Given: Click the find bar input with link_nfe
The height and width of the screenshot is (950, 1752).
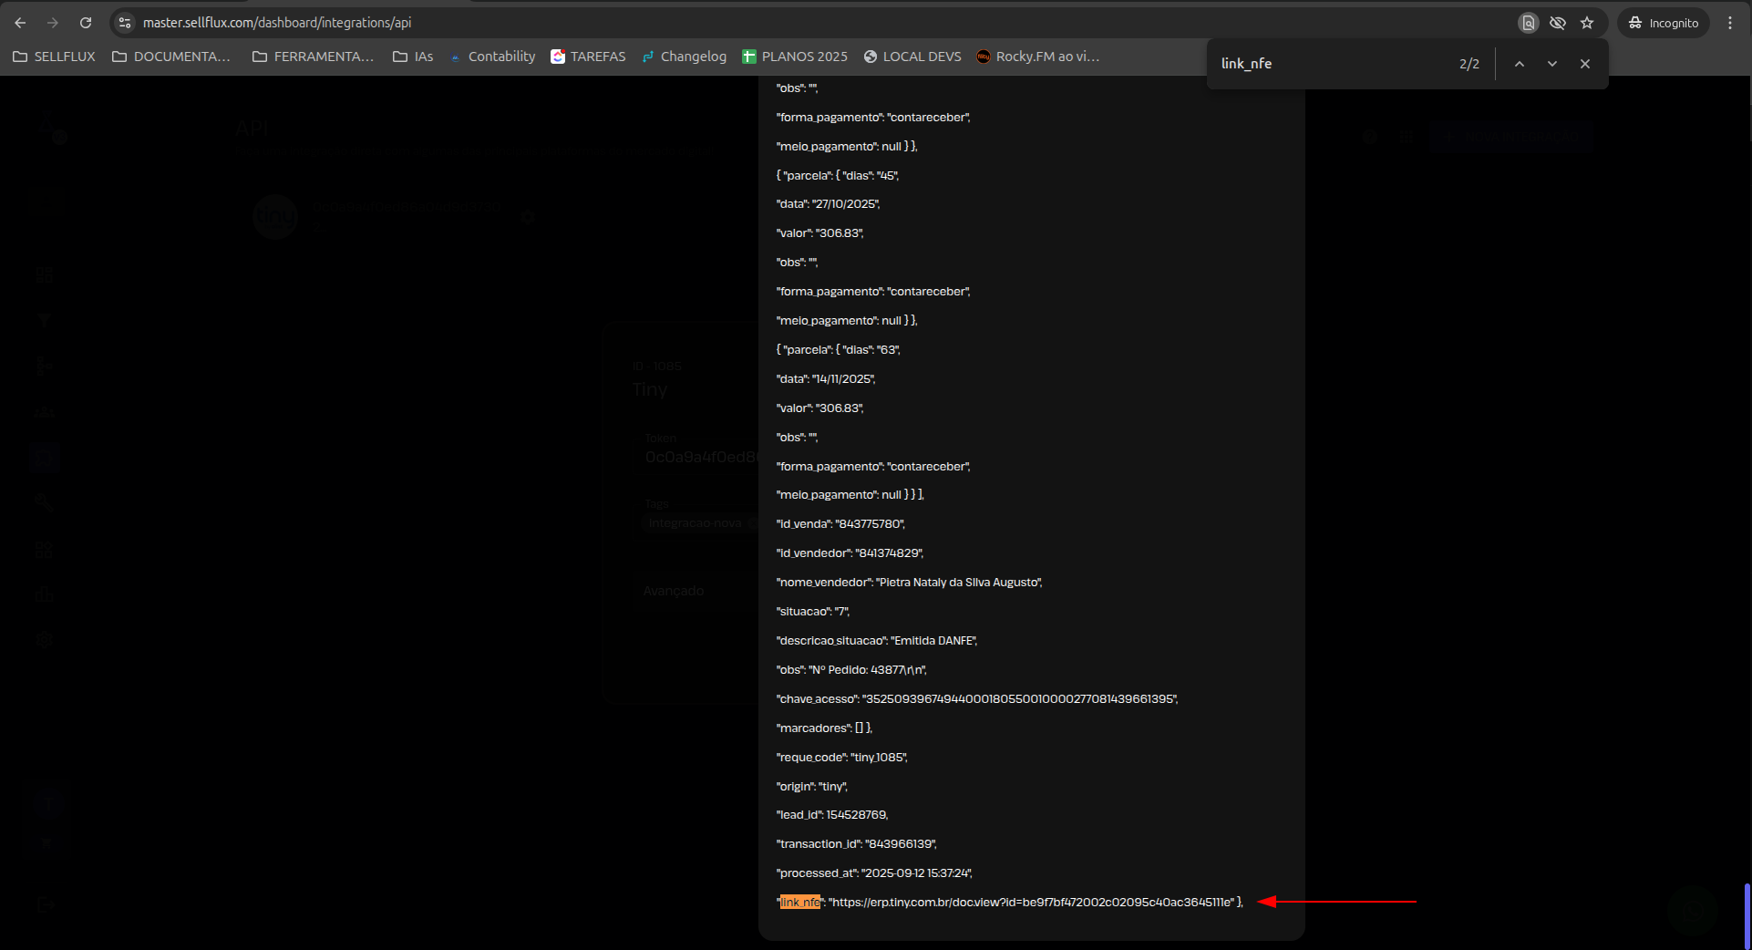Looking at the screenshot, I should (x=1331, y=64).
